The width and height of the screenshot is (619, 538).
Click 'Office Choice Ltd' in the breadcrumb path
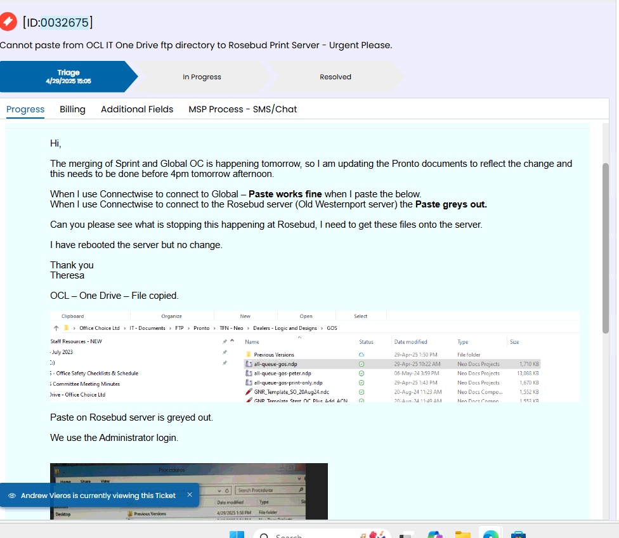(x=100, y=328)
